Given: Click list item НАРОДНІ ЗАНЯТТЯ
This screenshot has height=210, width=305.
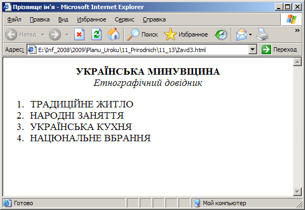Looking at the screenshot, I should coord(77,115).
